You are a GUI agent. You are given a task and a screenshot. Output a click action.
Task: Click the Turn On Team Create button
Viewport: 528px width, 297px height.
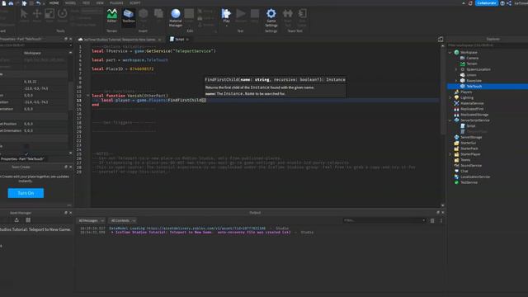26,193
